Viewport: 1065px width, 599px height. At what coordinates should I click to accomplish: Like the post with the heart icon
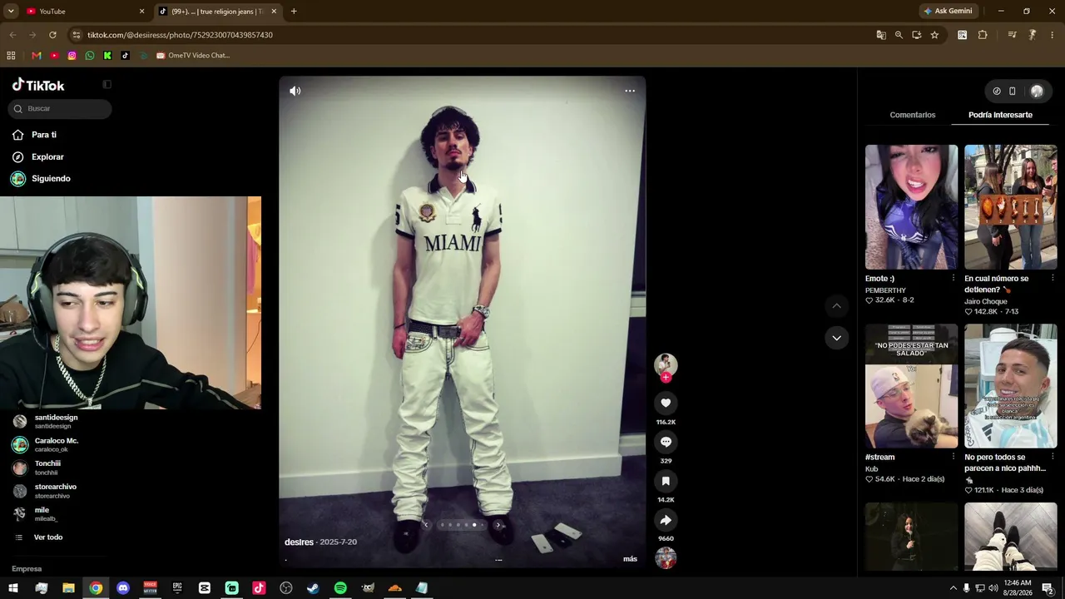[666, 403]
